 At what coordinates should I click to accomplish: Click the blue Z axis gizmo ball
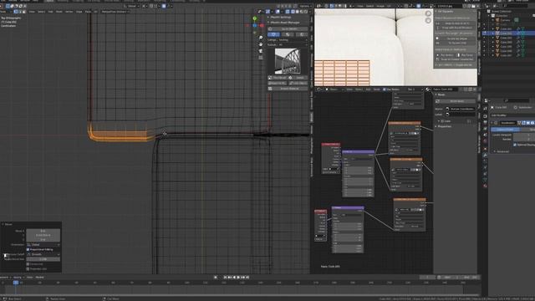click(254, 25)
